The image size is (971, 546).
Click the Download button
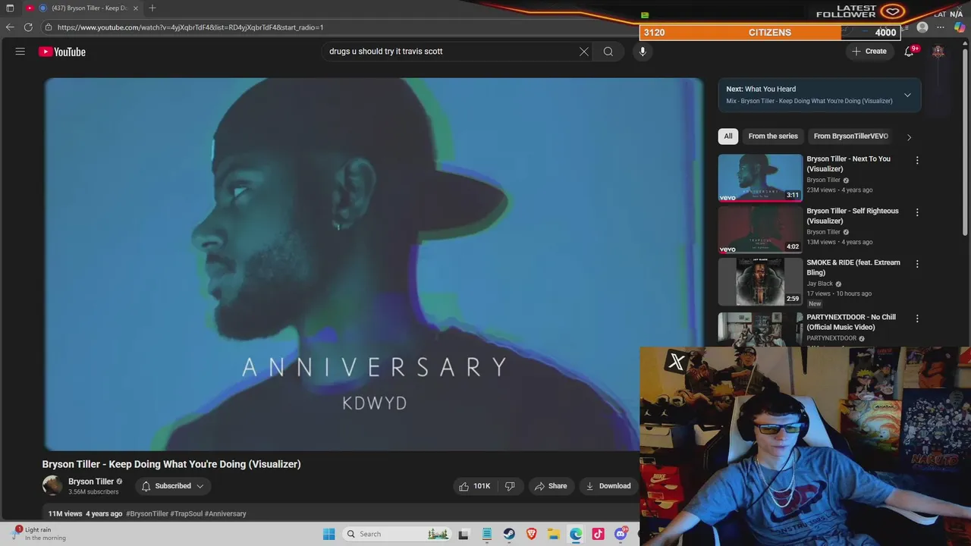click(x=608, y=486)
